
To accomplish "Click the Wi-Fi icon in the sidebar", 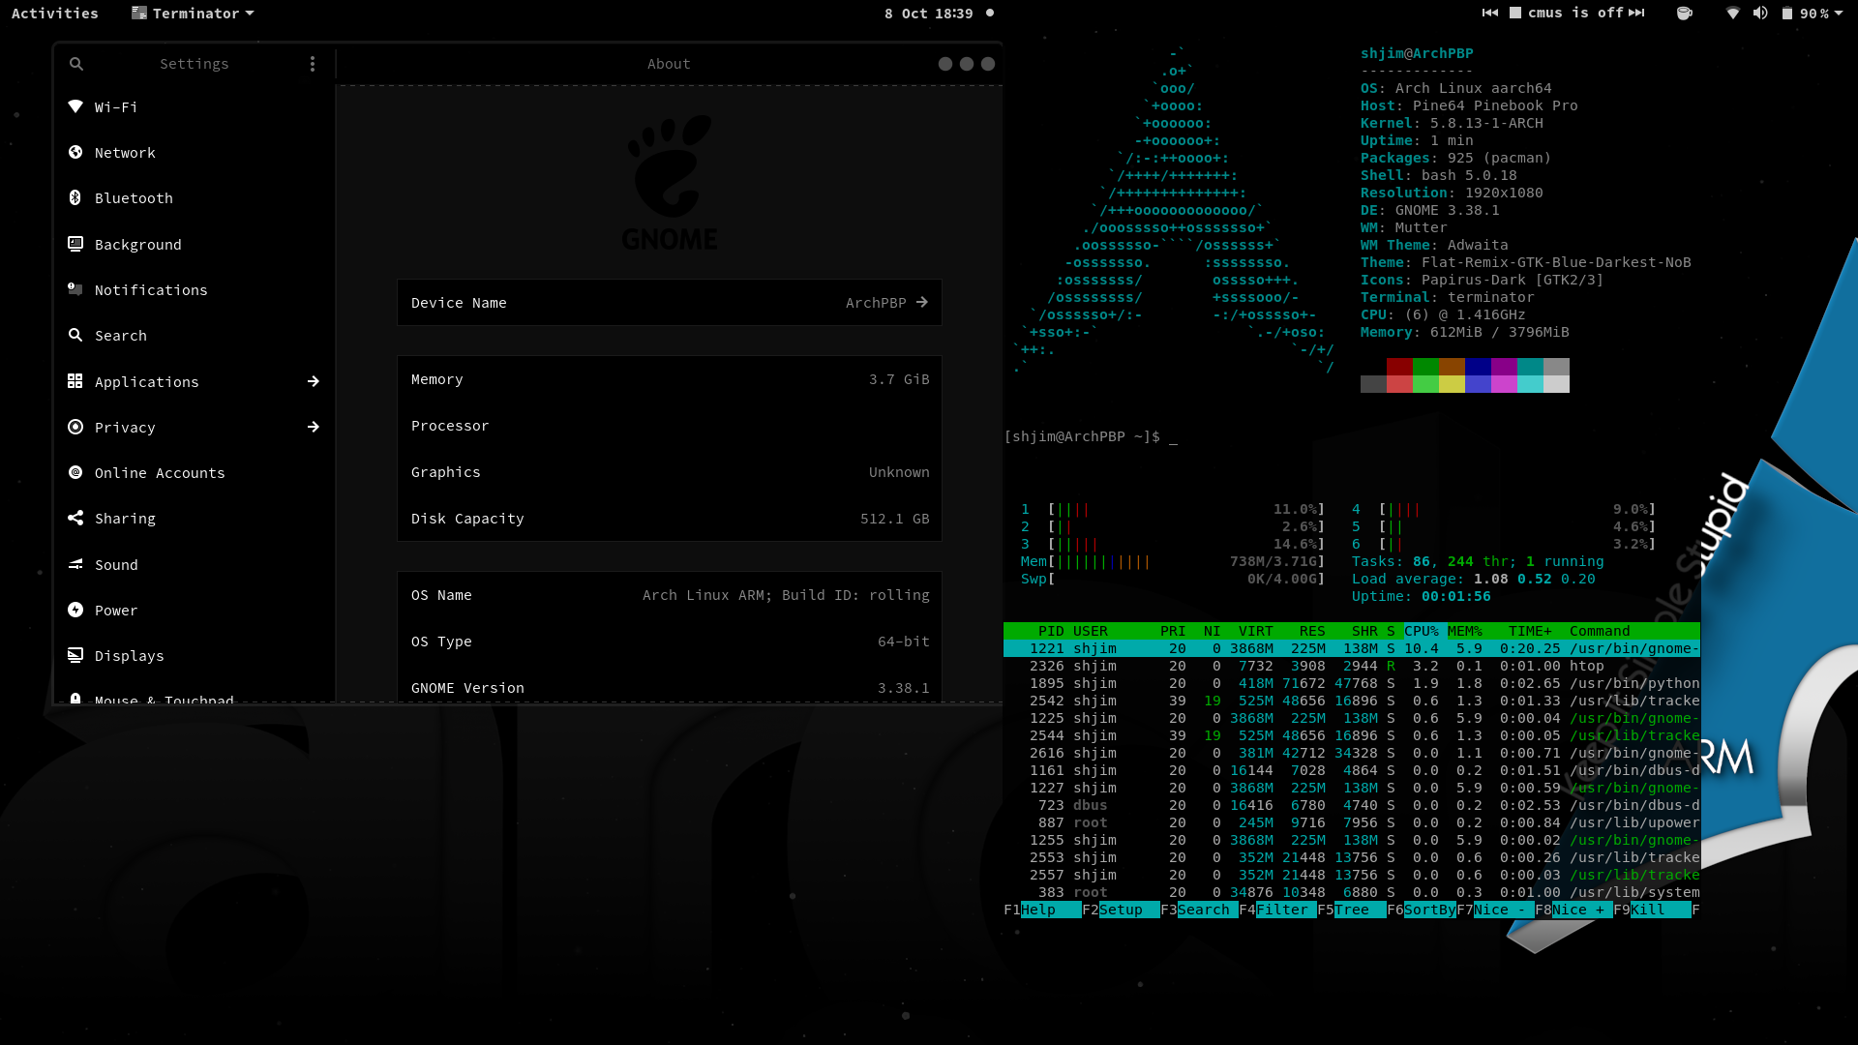I will (75, 106).
